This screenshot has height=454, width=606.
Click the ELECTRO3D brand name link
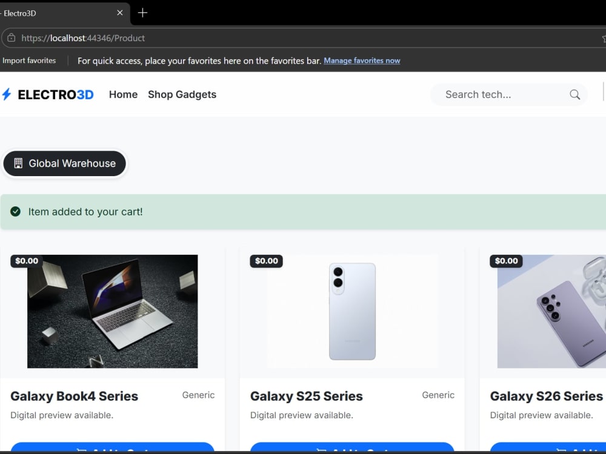tap(56, 94)
